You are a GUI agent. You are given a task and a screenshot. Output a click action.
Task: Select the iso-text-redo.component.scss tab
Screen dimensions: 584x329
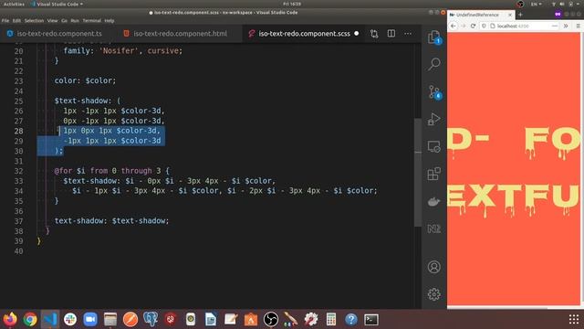tap(304, 34)
